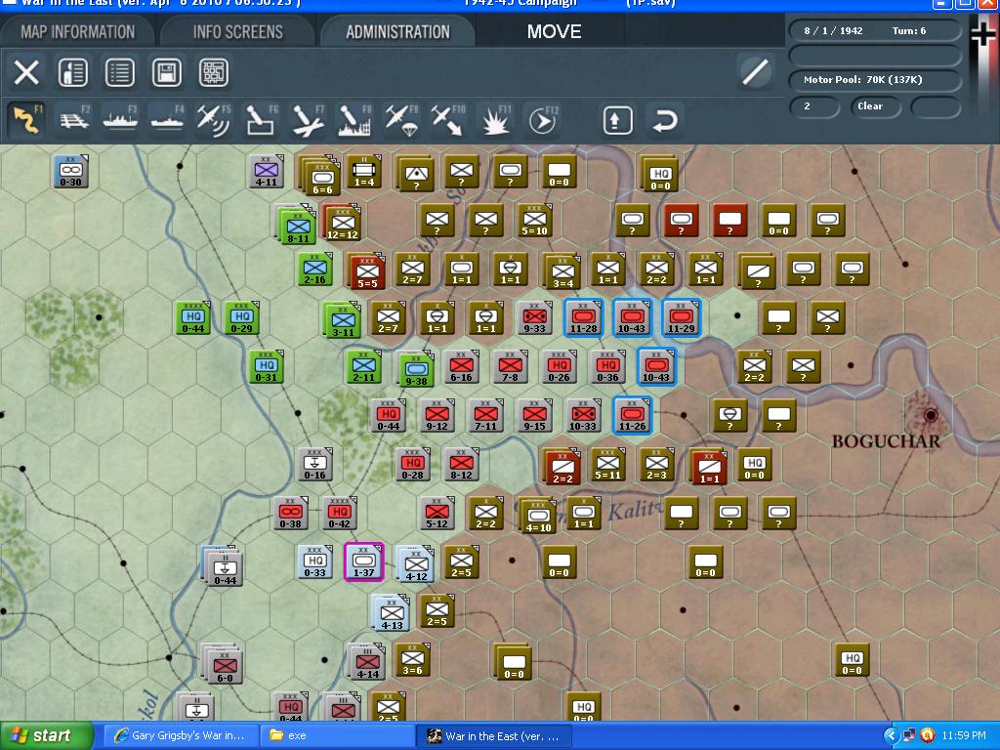Select the 9-33 red unit counter
1000x750 pixels.
534,317
